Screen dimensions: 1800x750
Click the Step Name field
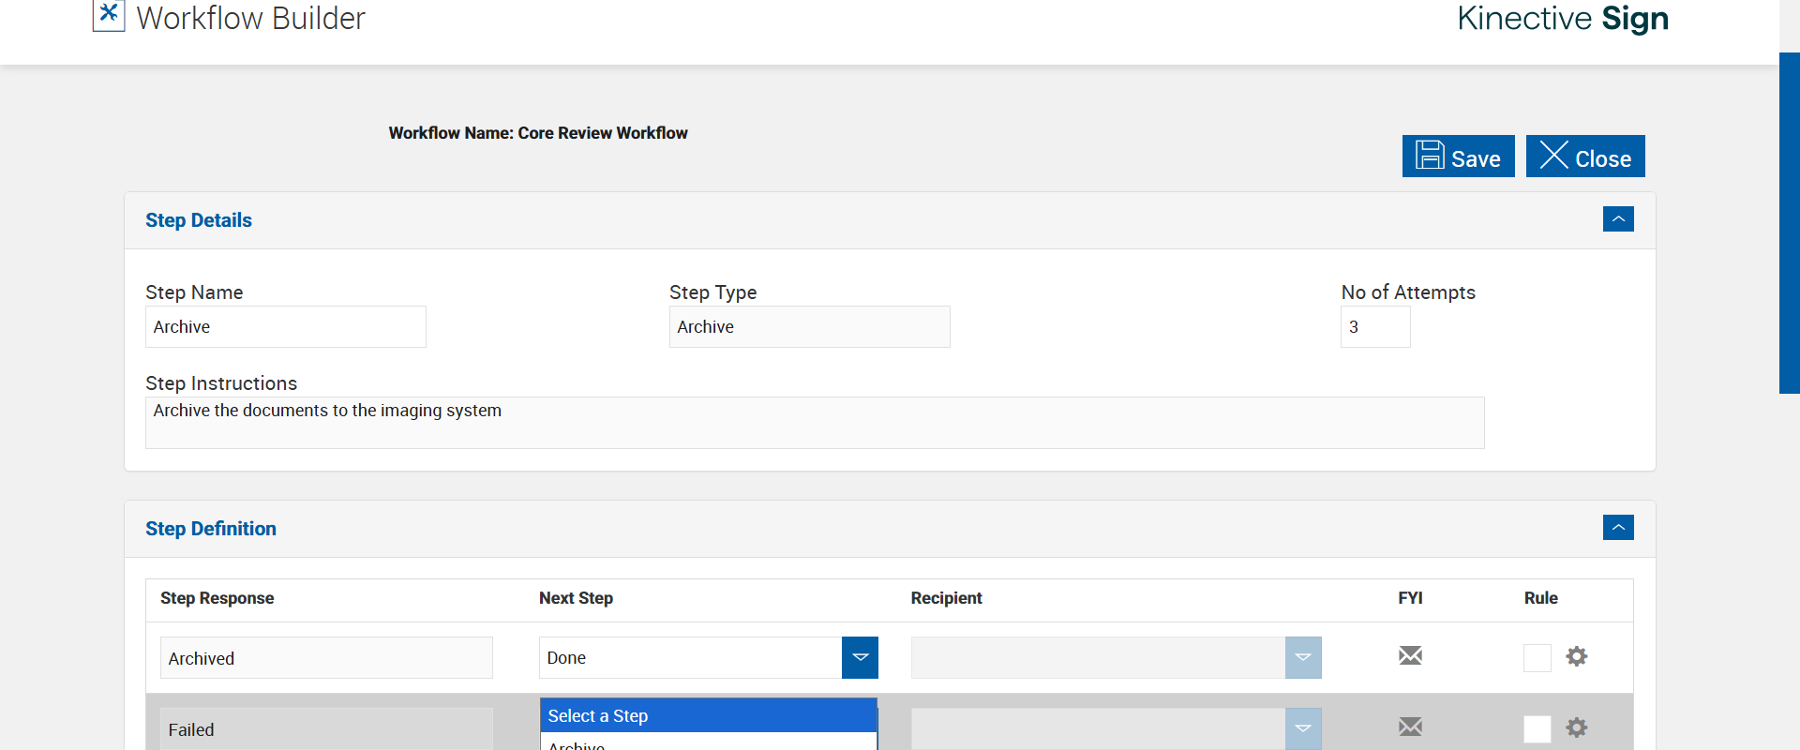click(x=286, y=327)
